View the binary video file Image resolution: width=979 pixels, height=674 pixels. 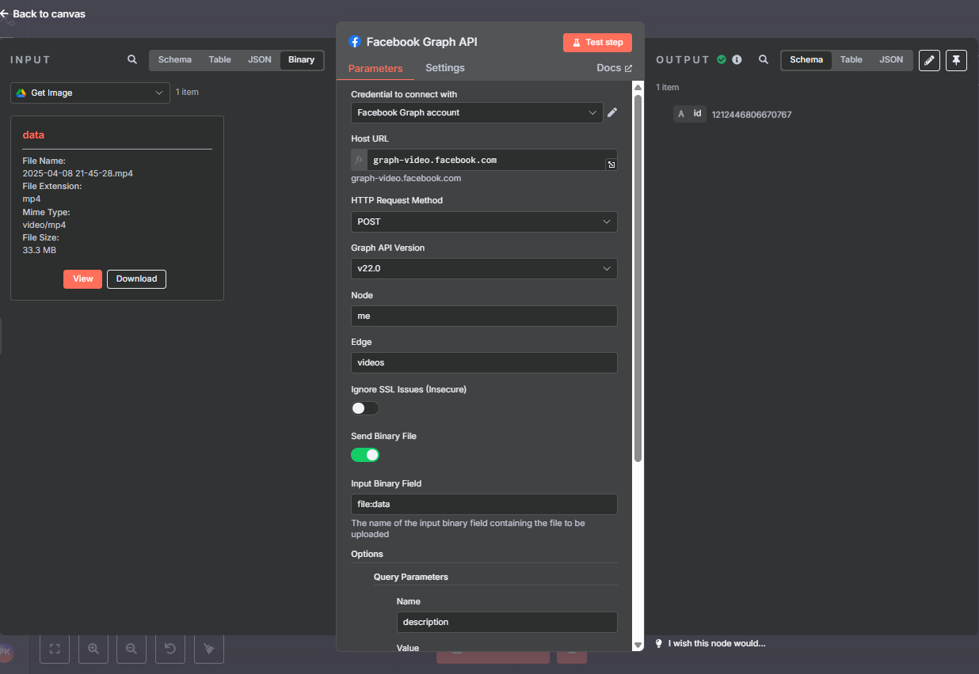pos(82,279)
